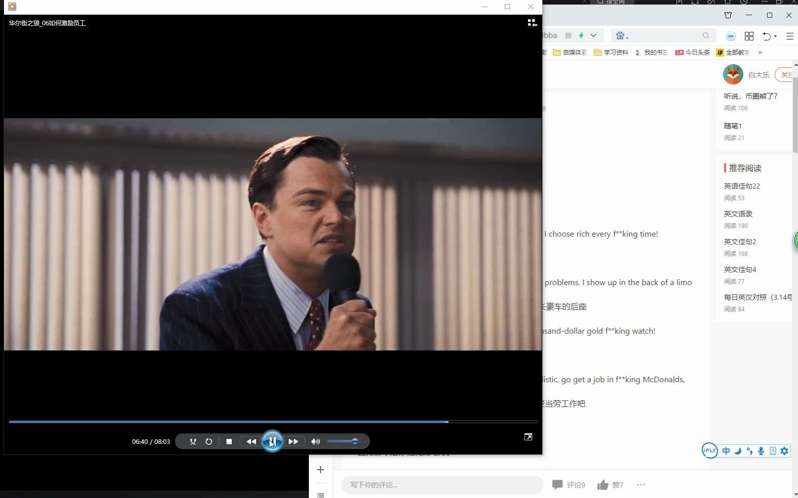This screenshot has height=498, width=798.
Task: Open the three-dot more options menu
Action: click(641, 484)
